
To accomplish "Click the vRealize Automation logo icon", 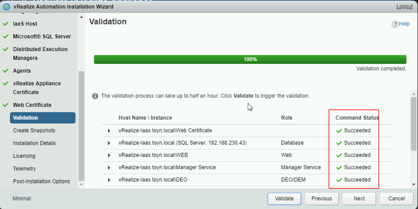I will click(x=7, y=6).
